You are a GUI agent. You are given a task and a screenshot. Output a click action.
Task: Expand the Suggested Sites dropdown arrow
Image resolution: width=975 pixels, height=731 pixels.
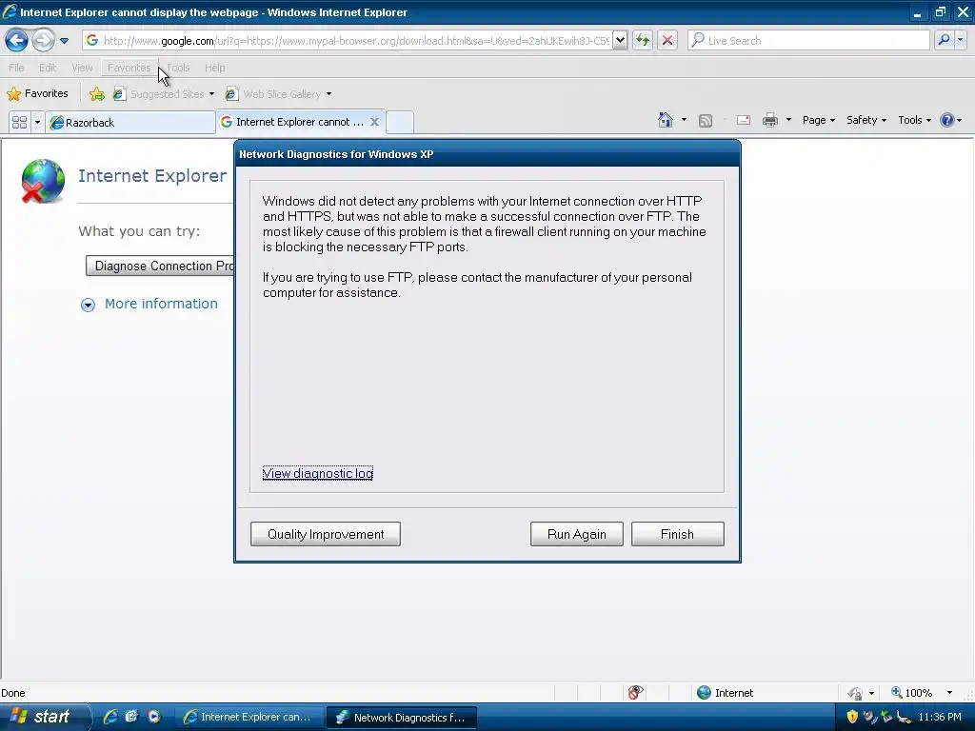pos(211,94)
